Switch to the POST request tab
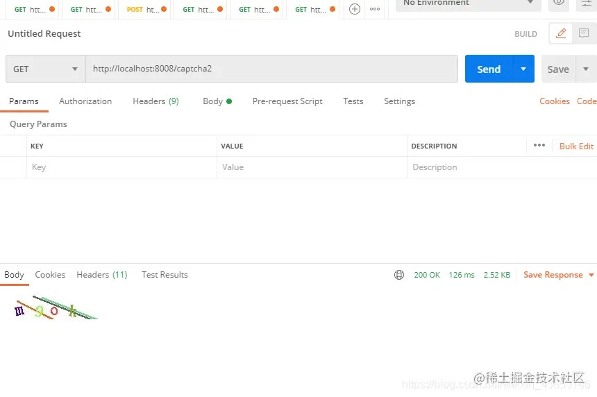This screenshot has height=397, width=597. click(x=144, y=10)
